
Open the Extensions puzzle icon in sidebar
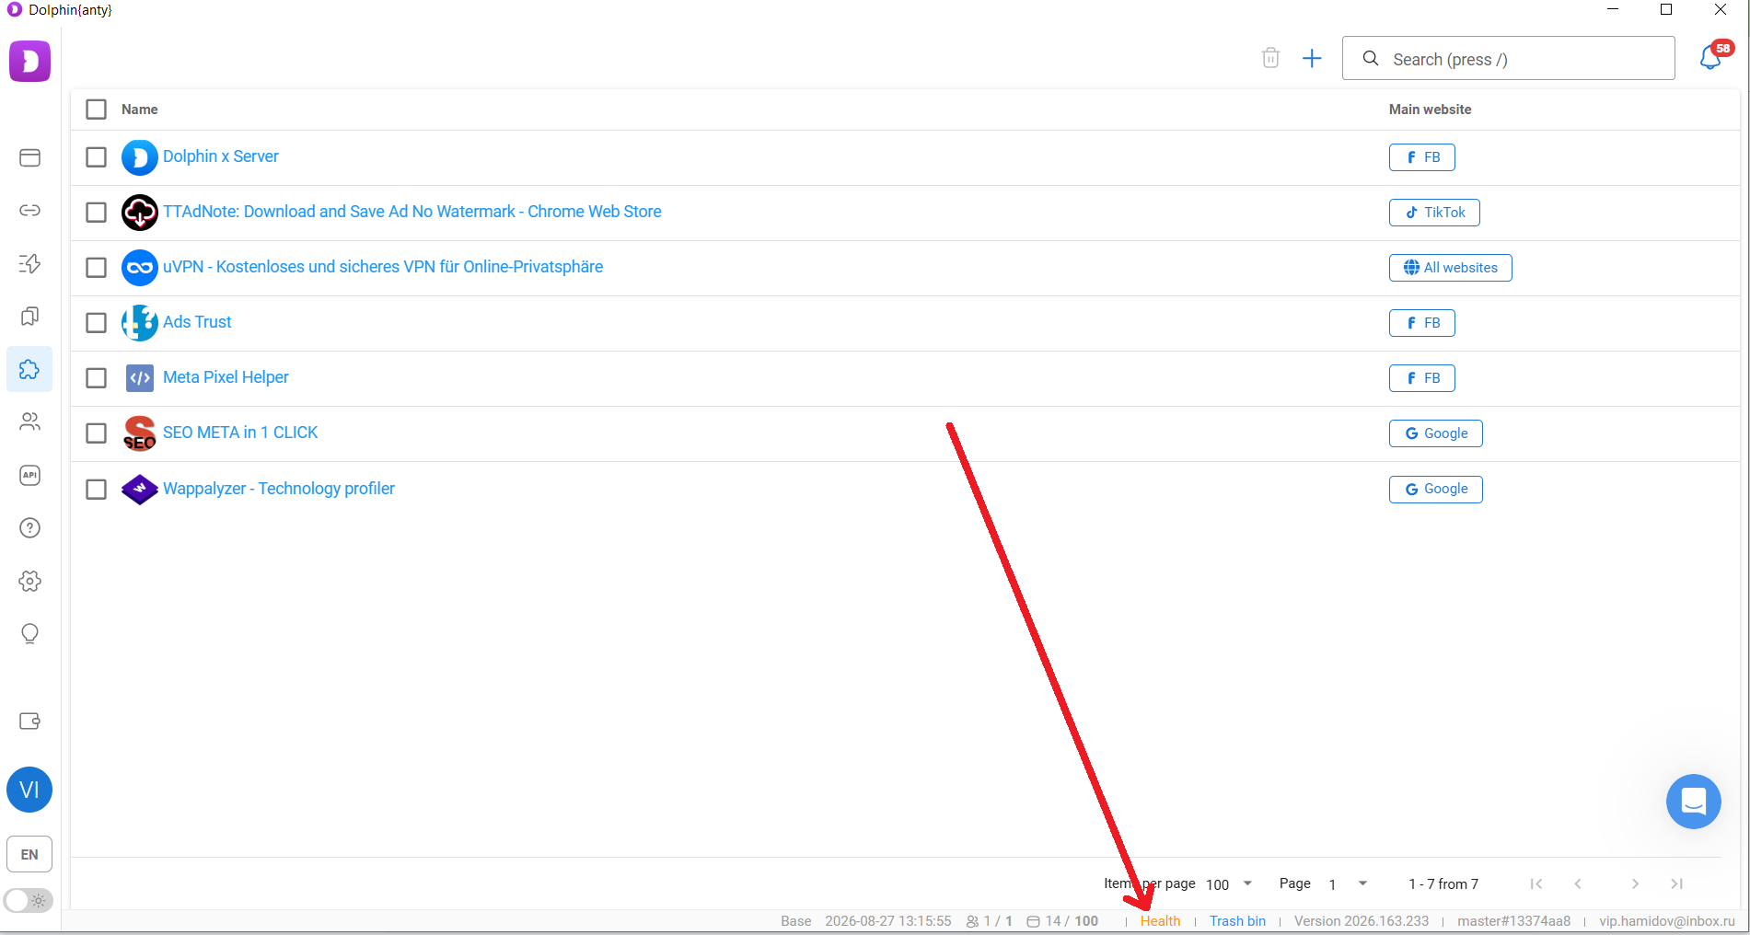(29, 369)
